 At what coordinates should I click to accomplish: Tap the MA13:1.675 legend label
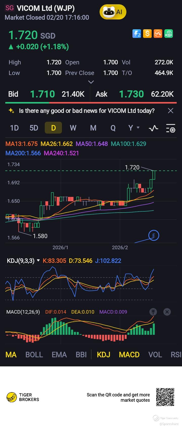(x=21, y=144)
